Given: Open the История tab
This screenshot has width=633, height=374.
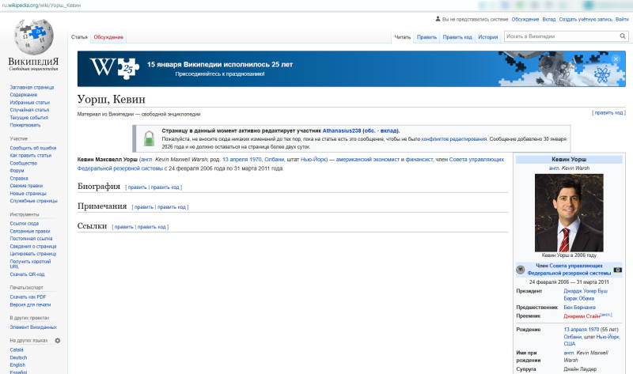Looking at the screenshot, I should 487,37.
